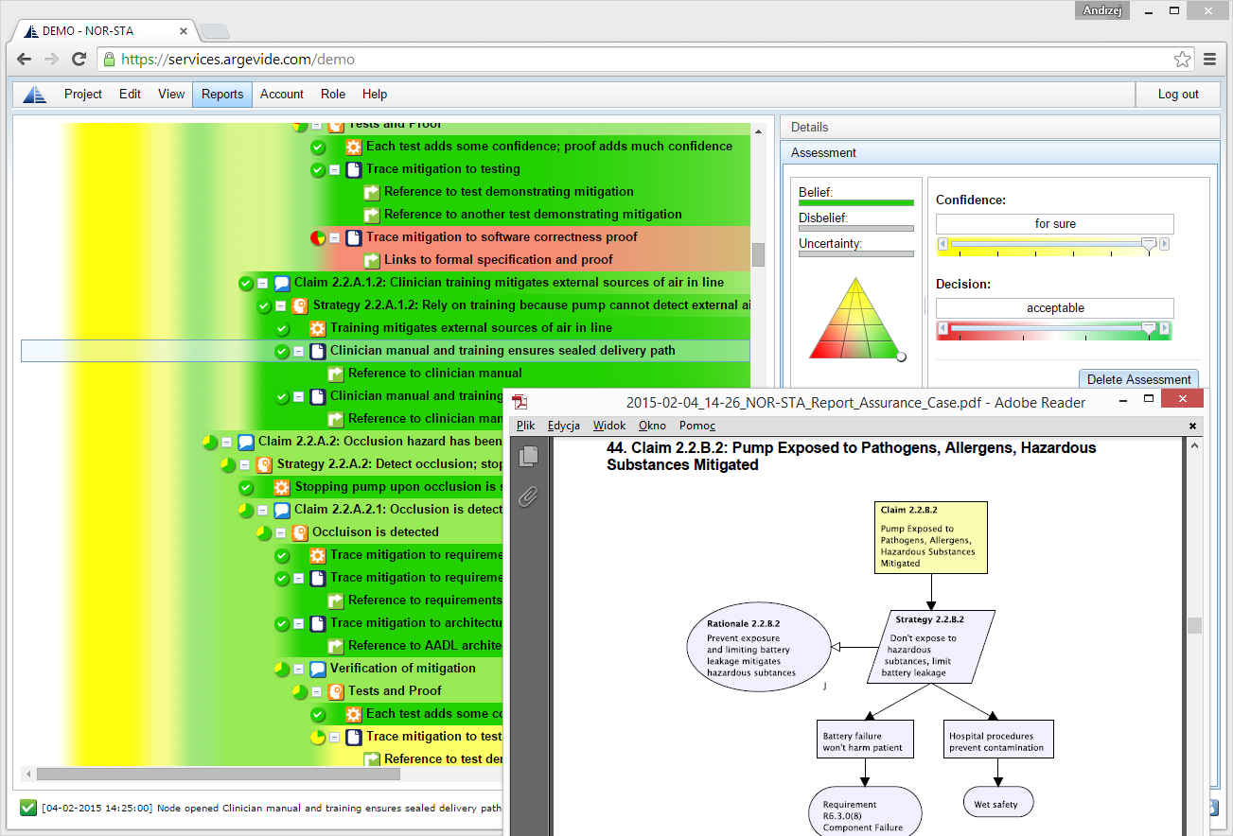
Task: Click the URL address bar
Action: click(646, 59)
